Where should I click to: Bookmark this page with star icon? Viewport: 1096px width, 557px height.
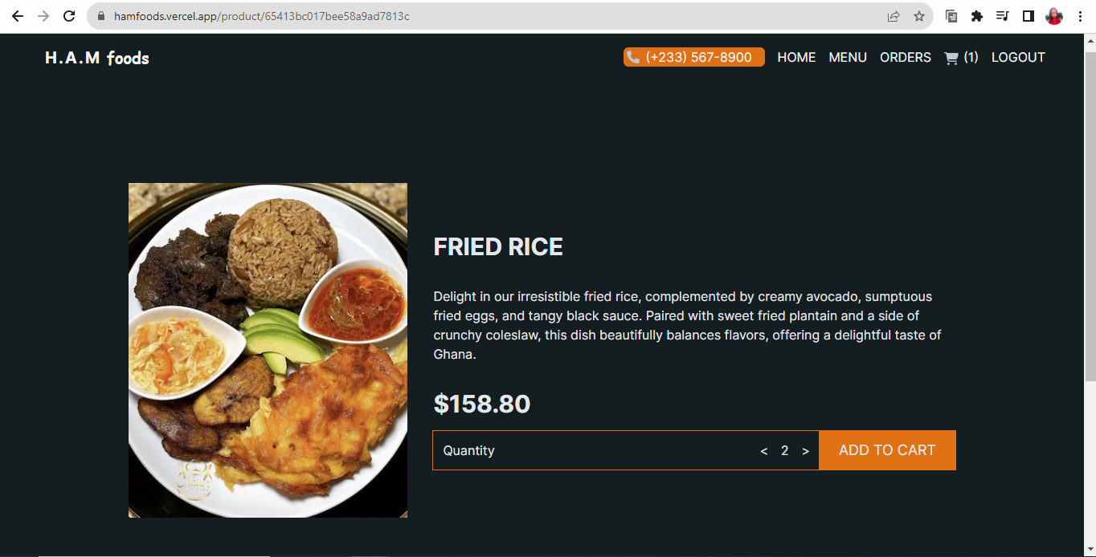[x=919, y=16]
